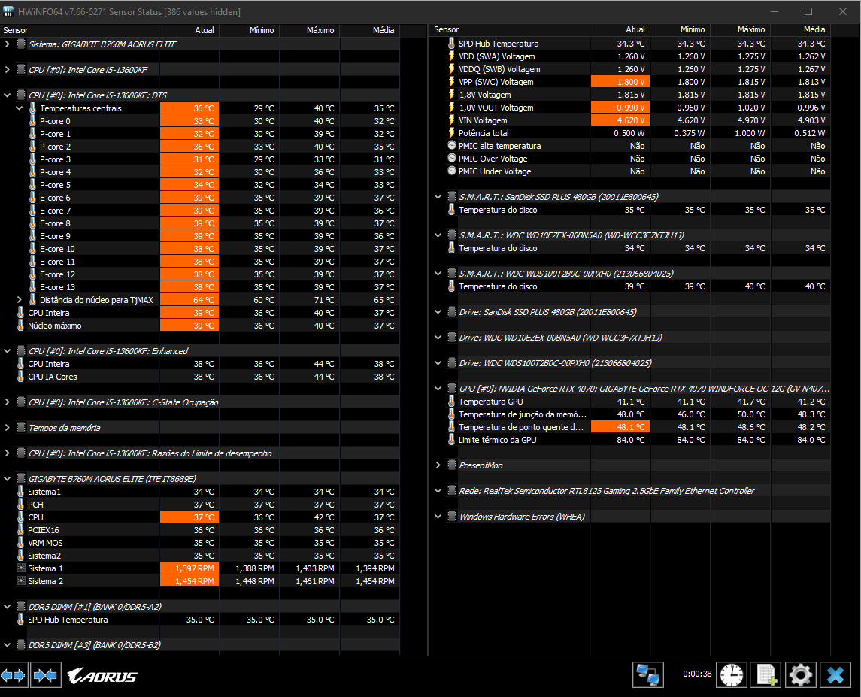Click the expand sensor columns arrows button
861x697 pixels.
[14, 675]
